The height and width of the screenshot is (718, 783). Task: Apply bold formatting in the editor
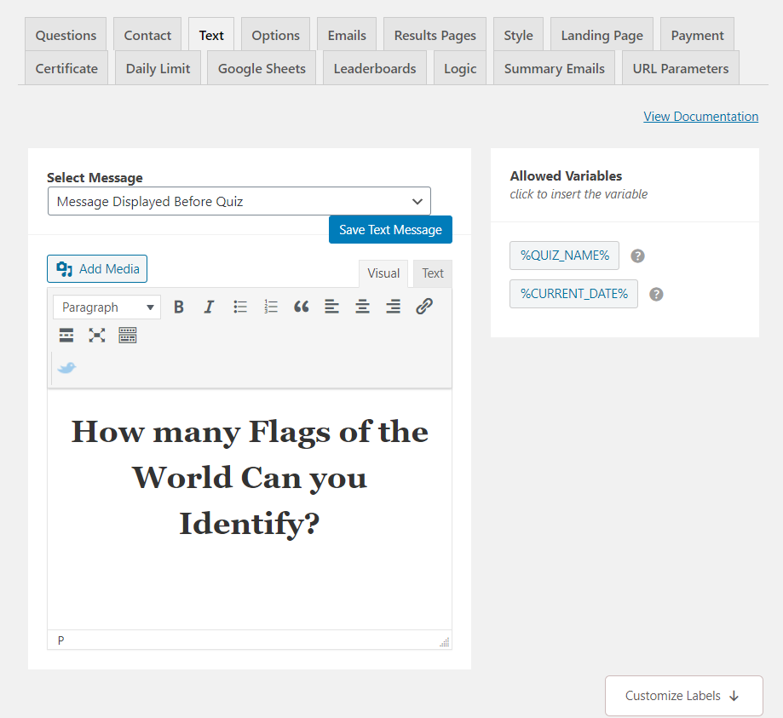click(x=178, y=307)
